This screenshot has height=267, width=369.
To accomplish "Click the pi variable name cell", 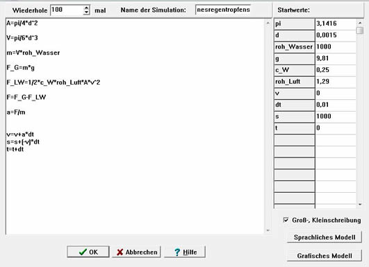I will [295, 24].
